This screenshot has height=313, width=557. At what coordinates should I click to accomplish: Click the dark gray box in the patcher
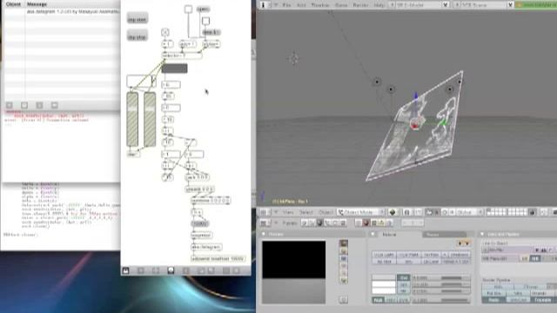point(174,68)
